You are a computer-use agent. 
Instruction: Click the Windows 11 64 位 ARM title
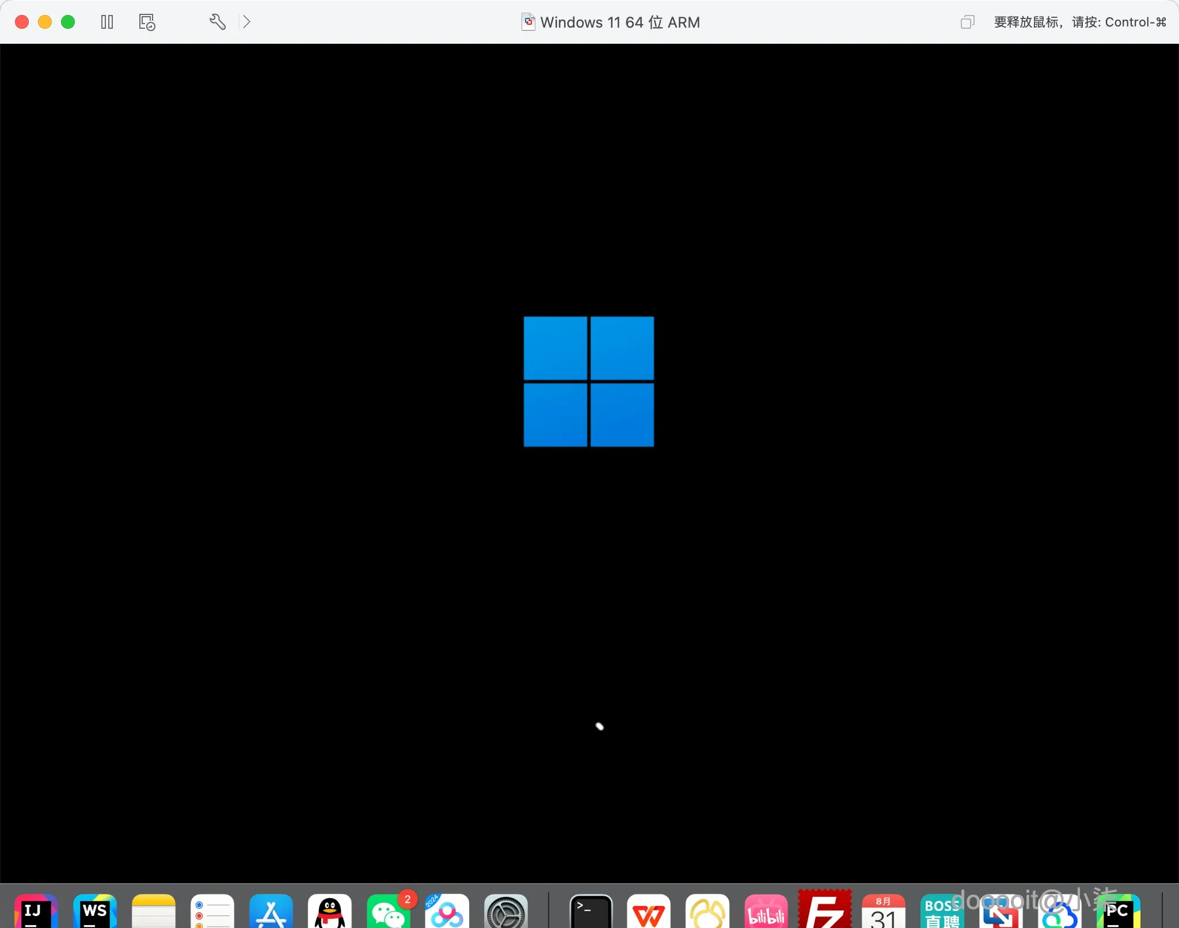(619, 22)
